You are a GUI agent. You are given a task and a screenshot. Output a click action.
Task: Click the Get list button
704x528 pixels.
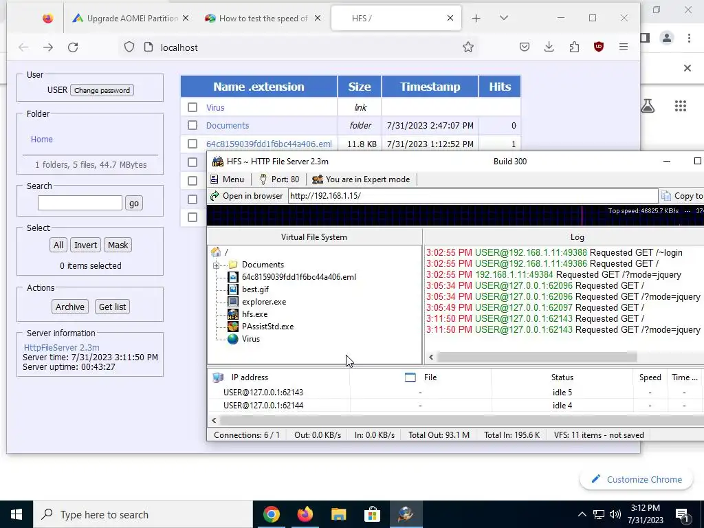click(x=112, y=307)
